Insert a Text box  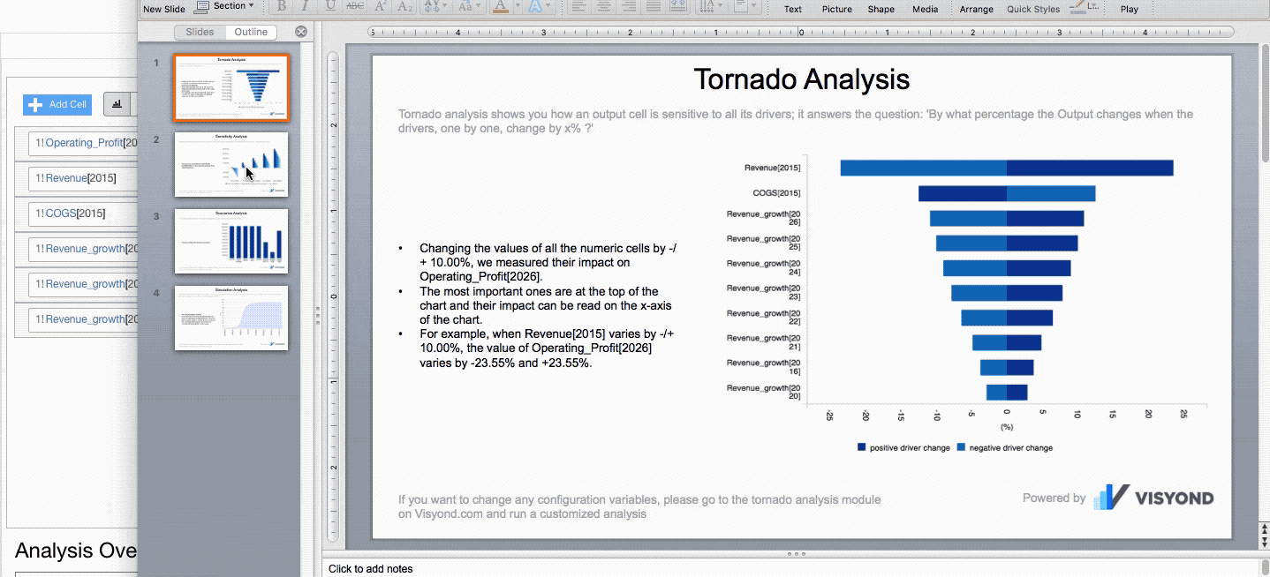click(793, 9)
